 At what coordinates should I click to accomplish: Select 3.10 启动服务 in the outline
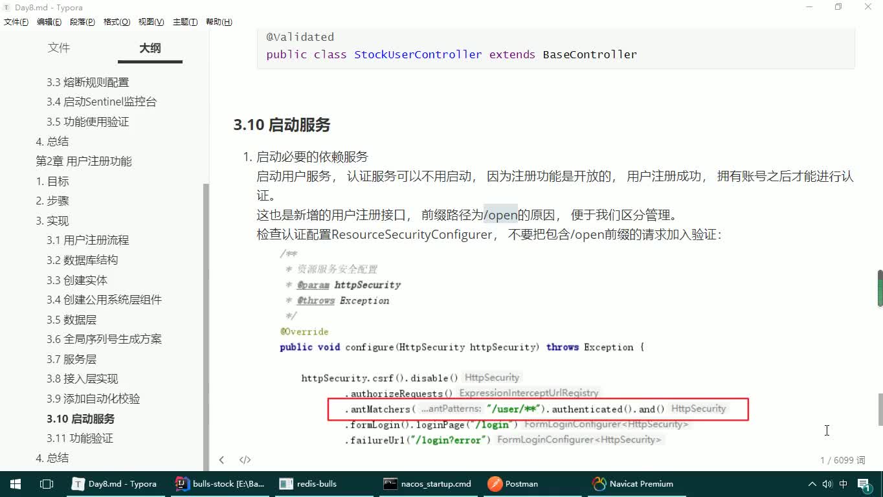tap(80, 419)
